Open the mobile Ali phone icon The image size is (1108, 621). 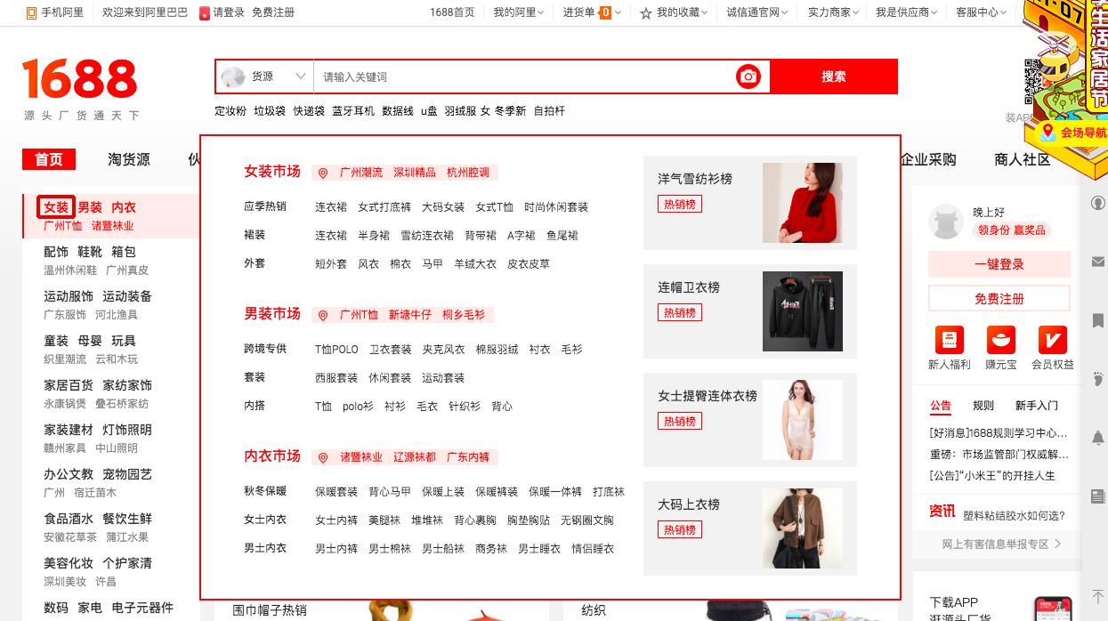pyautogui.click(x=31, y=12)
